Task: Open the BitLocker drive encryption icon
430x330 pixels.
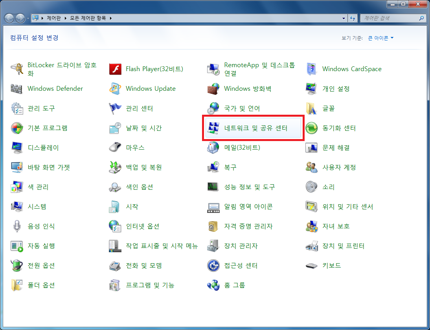Action: [x=17, y=69]
